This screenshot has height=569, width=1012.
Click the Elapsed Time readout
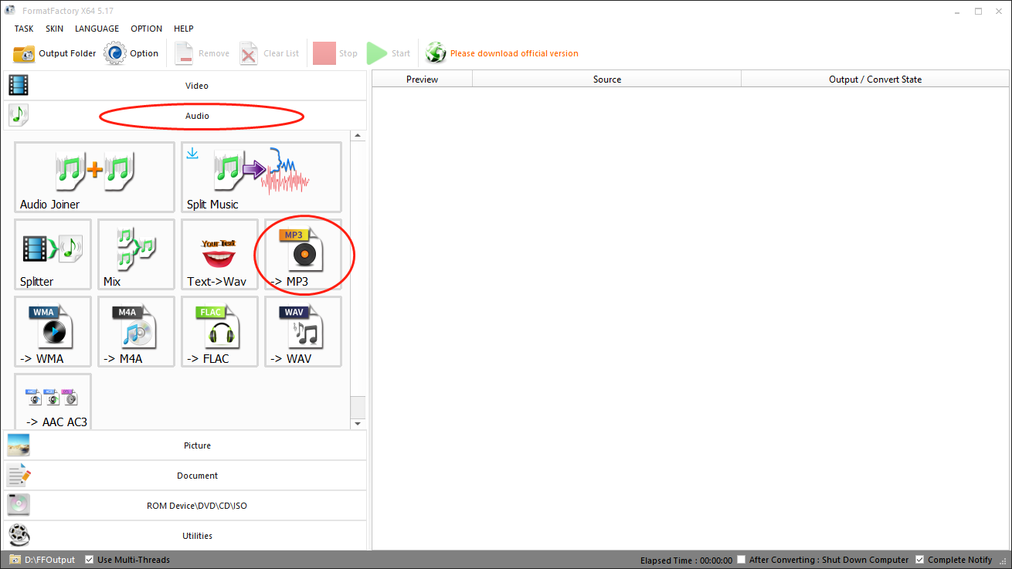[686, 560]
